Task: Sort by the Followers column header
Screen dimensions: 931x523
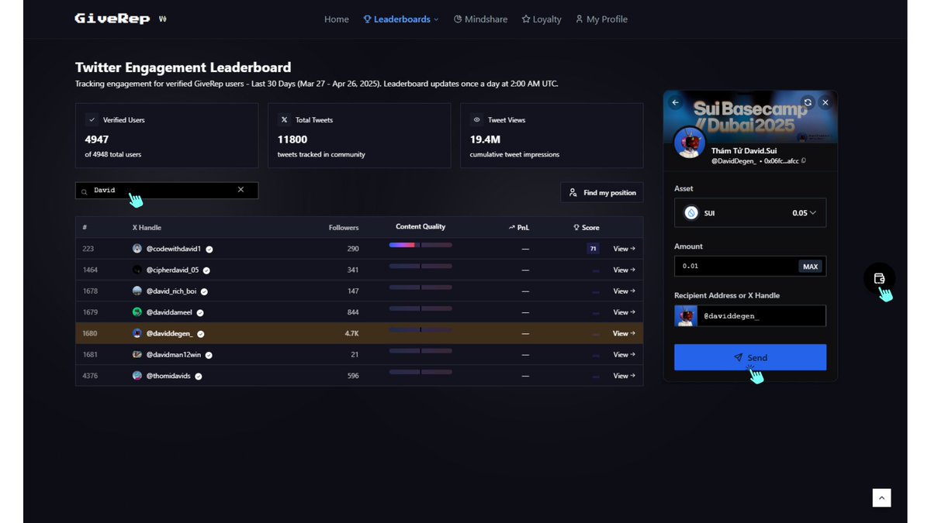Action: tap(344, 228)
